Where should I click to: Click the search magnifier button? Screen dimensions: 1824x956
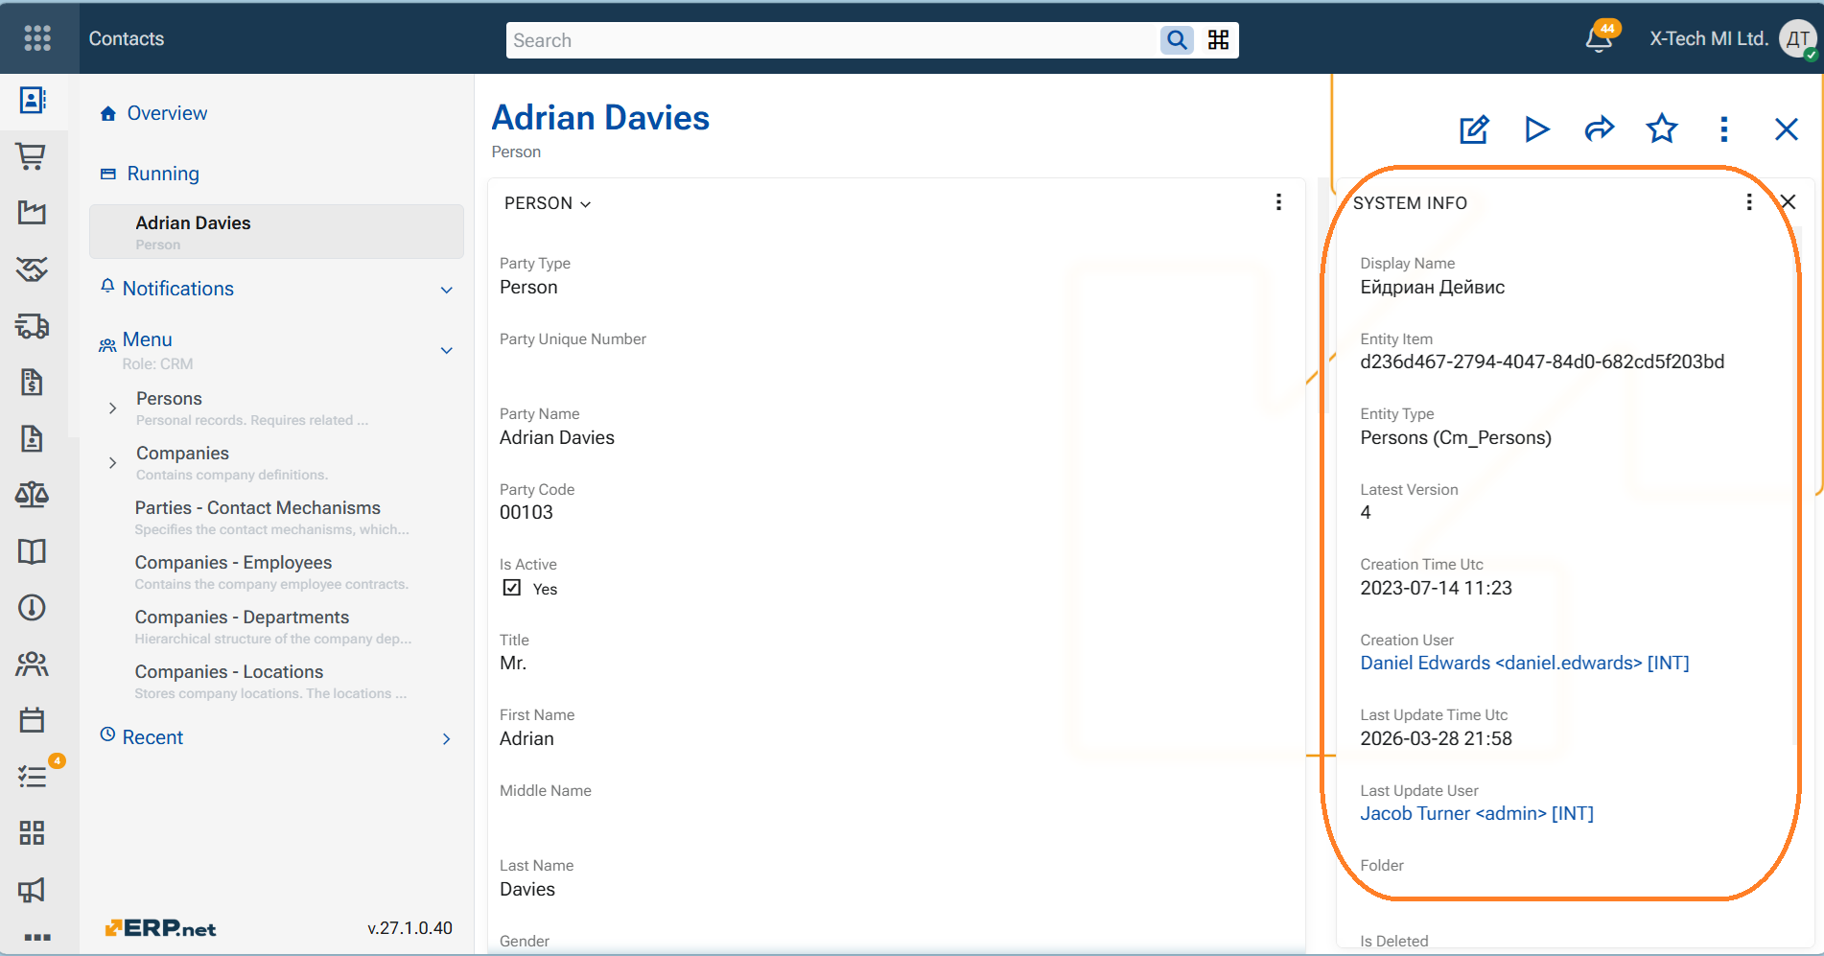(x=1177, y=40)
